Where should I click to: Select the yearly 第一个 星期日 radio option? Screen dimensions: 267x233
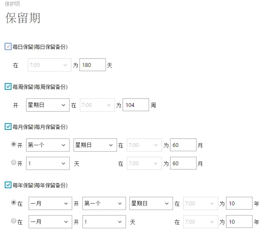click(14, 203)
